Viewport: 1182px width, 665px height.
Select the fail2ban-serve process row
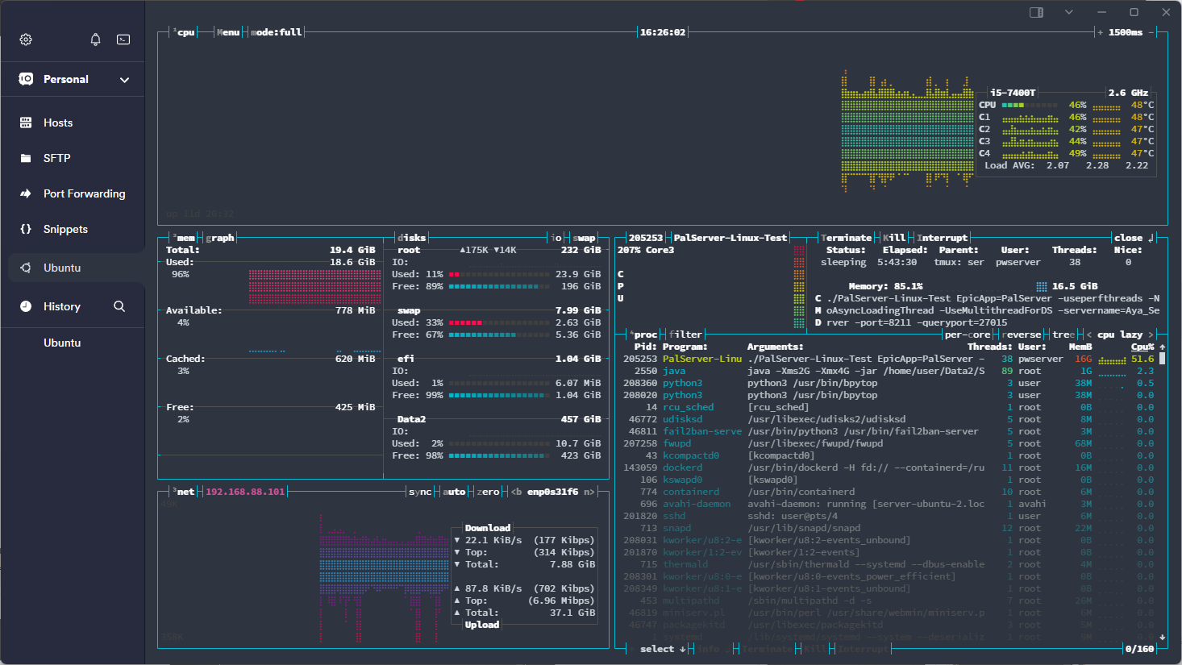pos(889,431)
